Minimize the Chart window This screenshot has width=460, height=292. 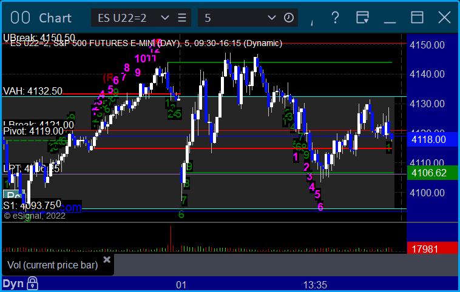pyautogui.click(x=390, y=22)
